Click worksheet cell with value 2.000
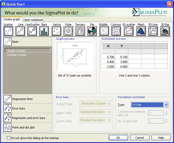Viewport: 174px width, 143px height. coord(109,66)
